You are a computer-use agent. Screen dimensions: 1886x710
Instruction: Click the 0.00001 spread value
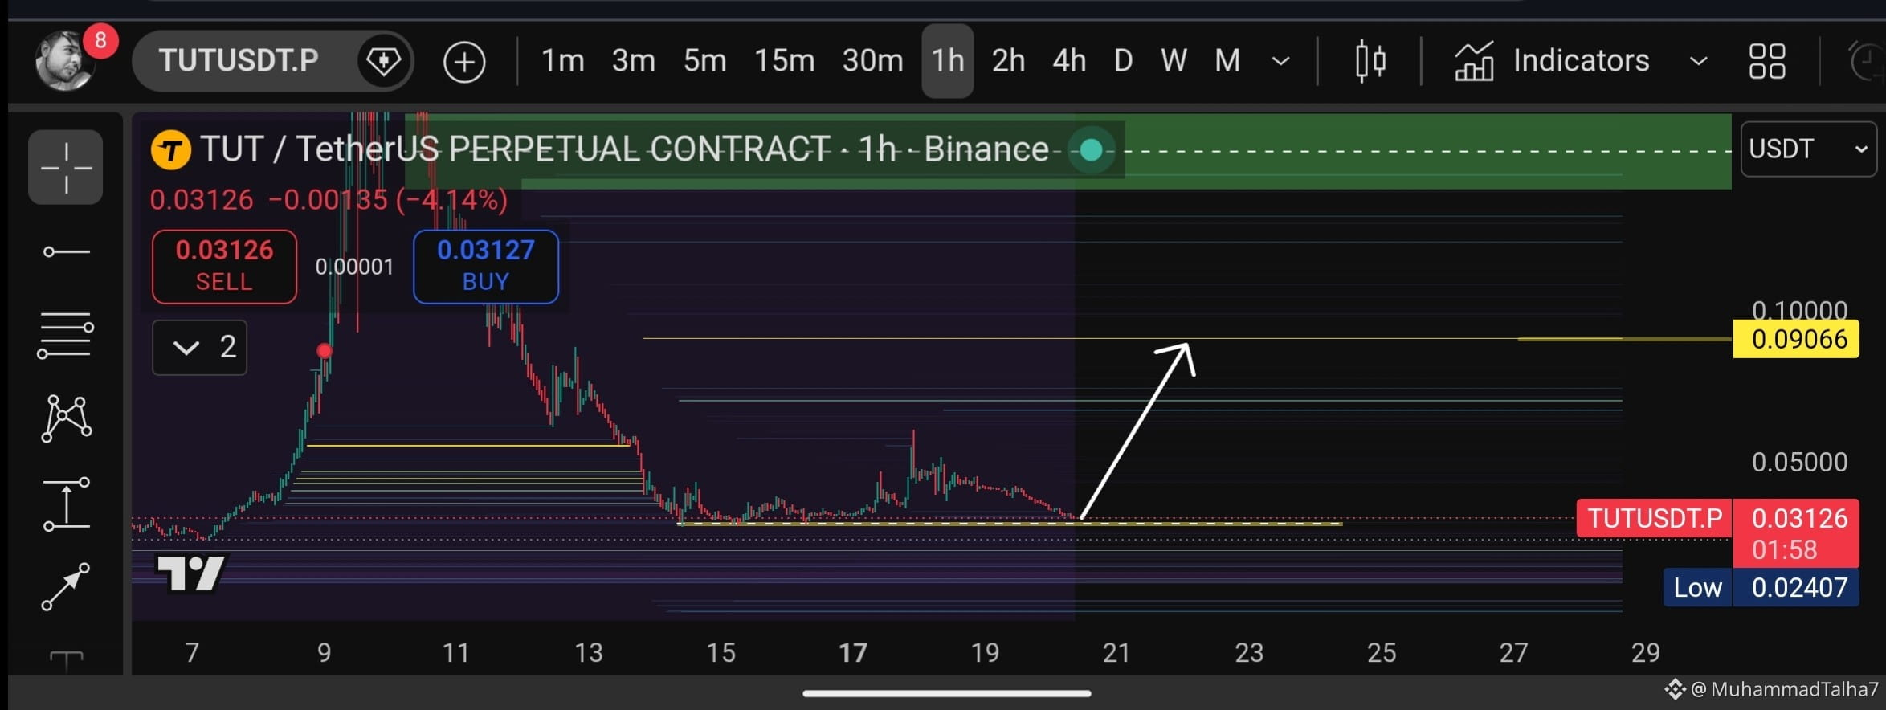coord(354,267)
